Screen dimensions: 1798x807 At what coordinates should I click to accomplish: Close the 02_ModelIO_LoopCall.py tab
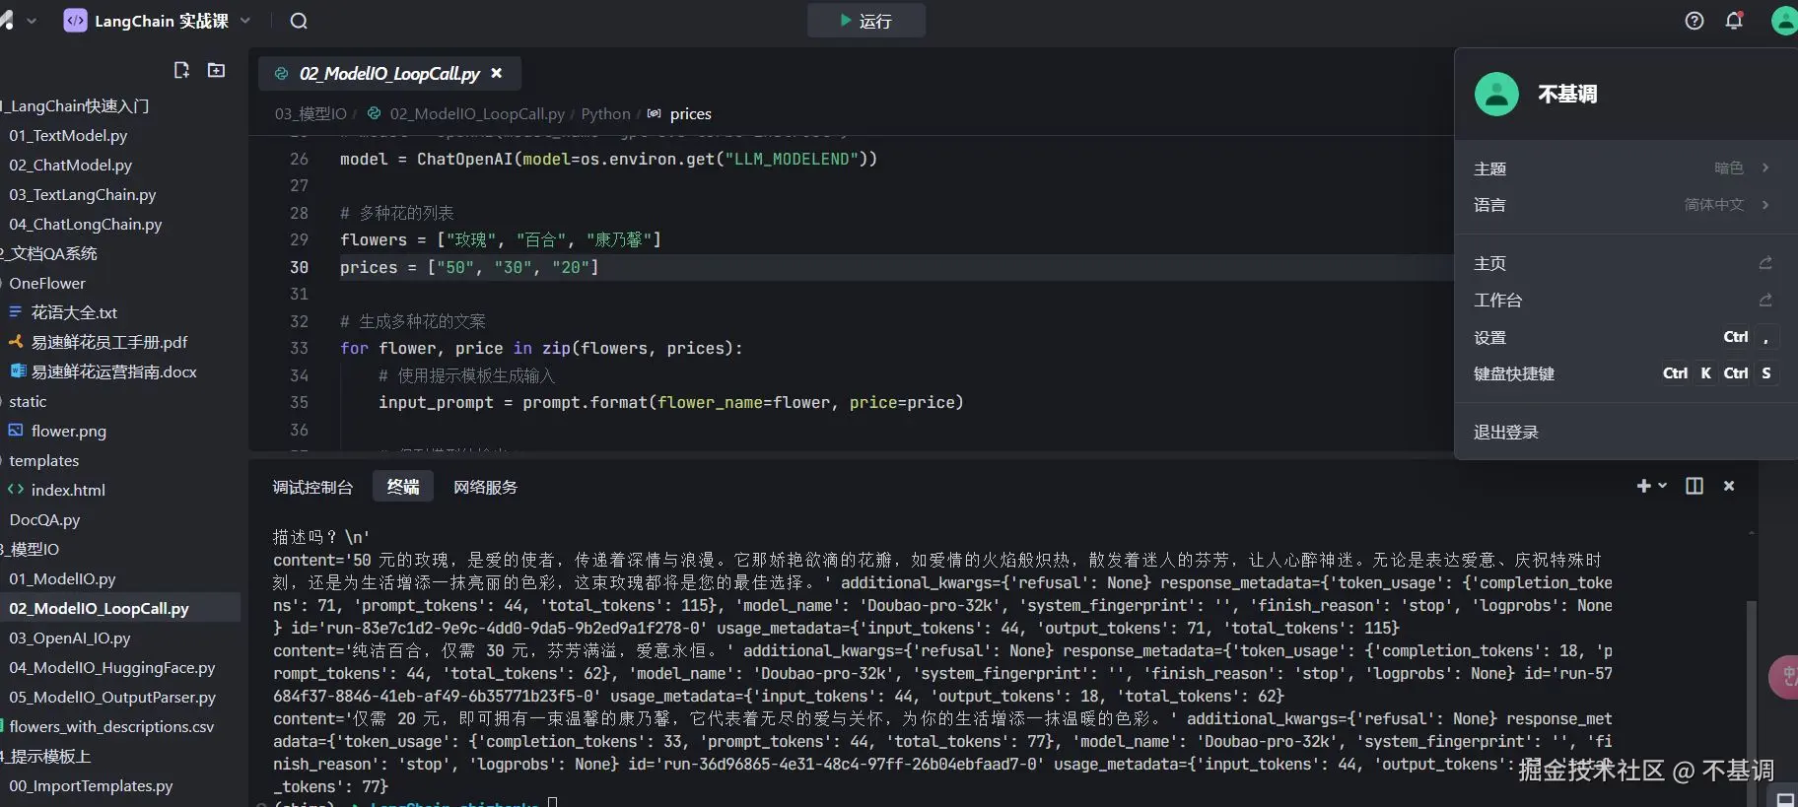pos(497,73)
